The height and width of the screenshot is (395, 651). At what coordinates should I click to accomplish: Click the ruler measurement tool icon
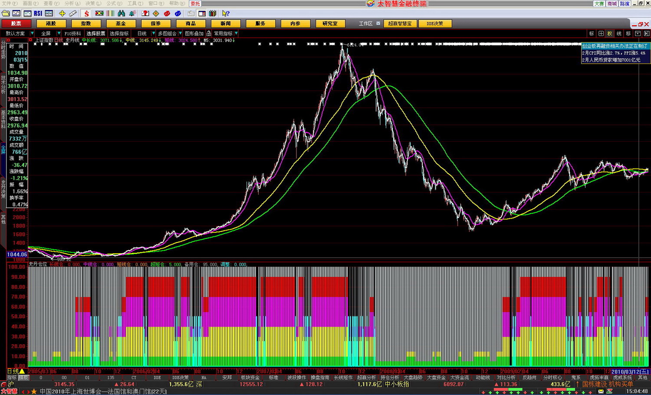(73, 13)
